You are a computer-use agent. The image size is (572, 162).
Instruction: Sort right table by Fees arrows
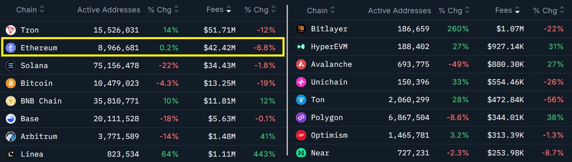point(517,11)
